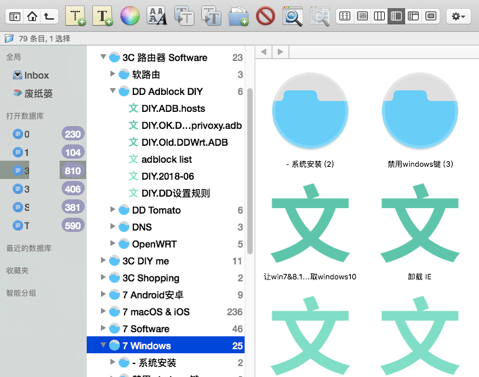Click the red prohibition sign icon
The height and width of the screenshot is (377, 479).
265,16
